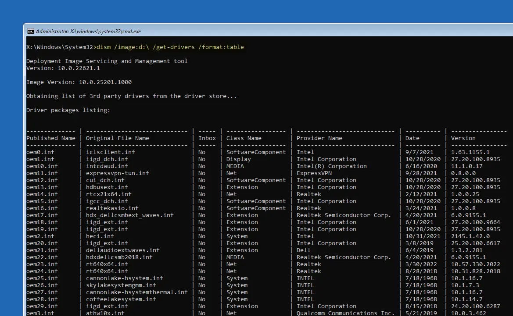Click hdbusext.inf file name
513x316 pixels.
pos(107,187)
